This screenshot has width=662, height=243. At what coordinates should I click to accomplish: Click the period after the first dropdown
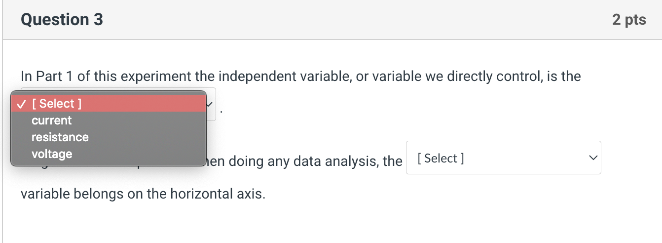[221, 111]
